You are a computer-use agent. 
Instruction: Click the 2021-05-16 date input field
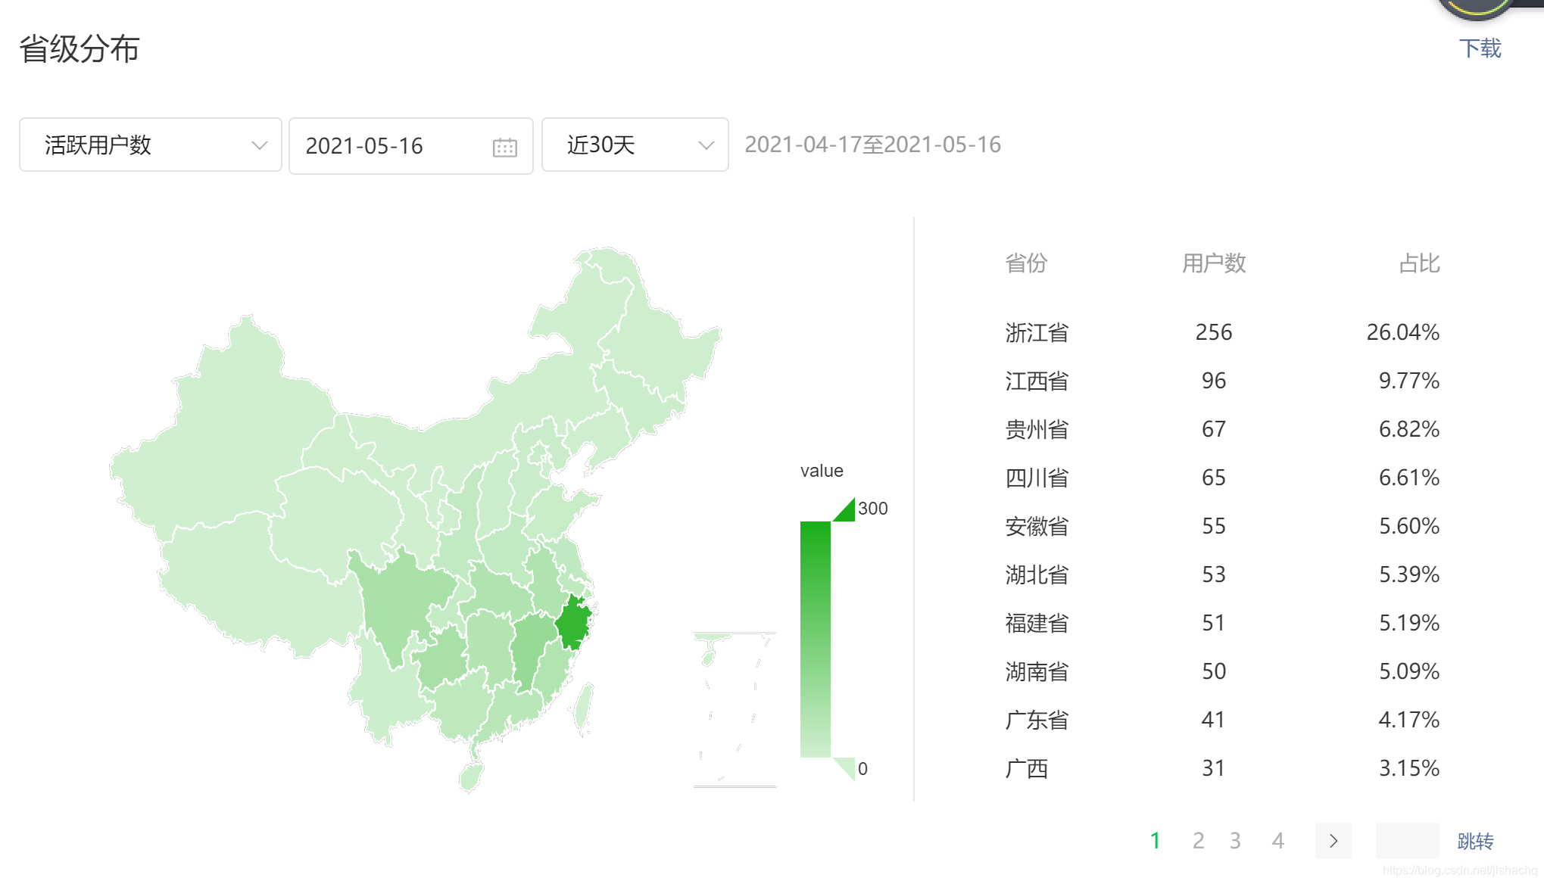tap(411, 146)
